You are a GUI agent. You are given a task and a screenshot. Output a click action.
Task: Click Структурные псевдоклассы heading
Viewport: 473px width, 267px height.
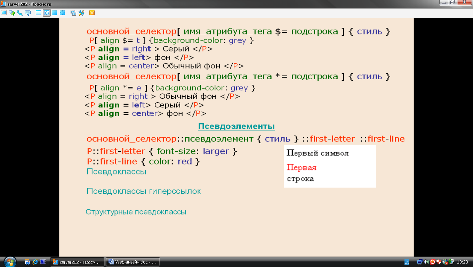[x=136, y=212]
